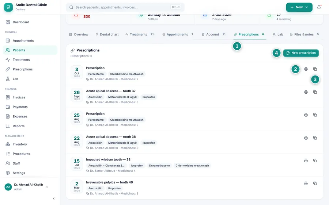Switch to the Files & notes tab

click(x=304, y=35)
